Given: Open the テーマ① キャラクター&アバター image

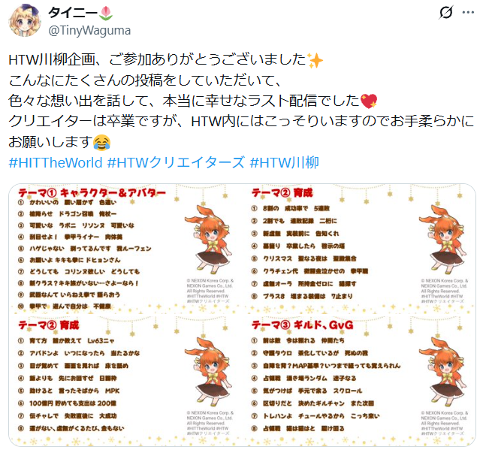Looking at the screenshot, I should [x=126, y=248].
